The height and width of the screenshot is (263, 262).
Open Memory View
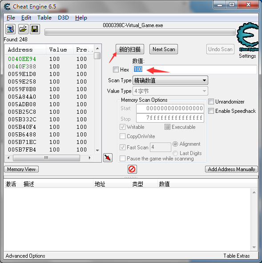click(21, 169)
